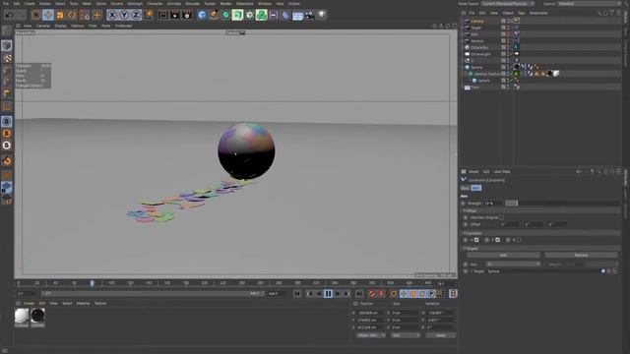Click the Remove target button
This screenshot has height=354, width=630.
[581, 256]
